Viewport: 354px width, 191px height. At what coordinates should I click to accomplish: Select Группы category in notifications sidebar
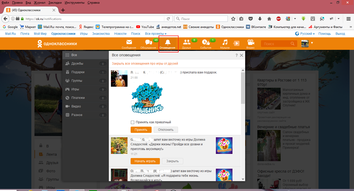[86, 81]
